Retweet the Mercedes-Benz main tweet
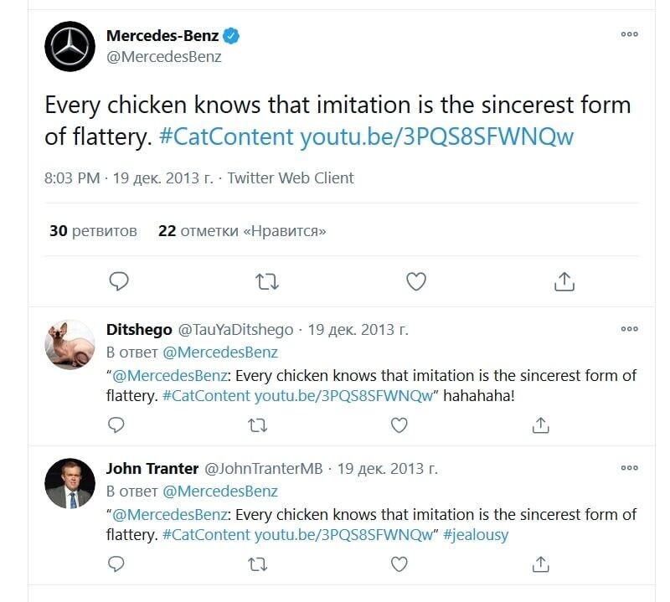The width and height of the screenshot is (670, 602). pyautogui.click(x=267, y=281)
